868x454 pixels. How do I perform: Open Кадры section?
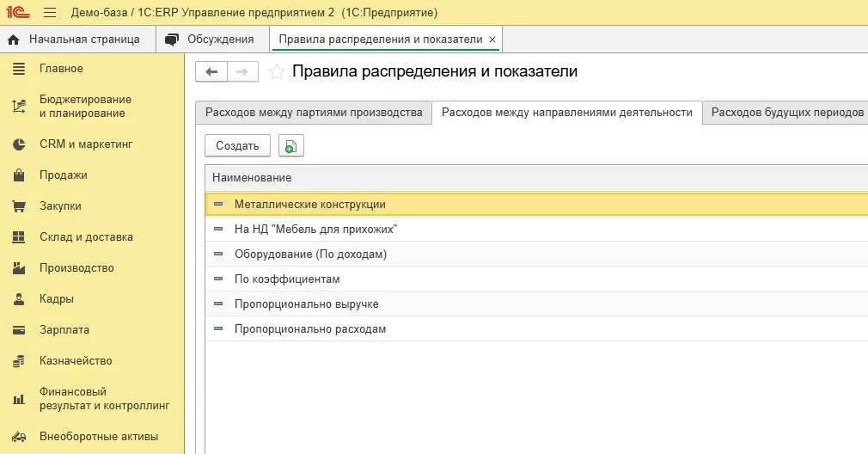pyautogui.click(x=57, y=299)
